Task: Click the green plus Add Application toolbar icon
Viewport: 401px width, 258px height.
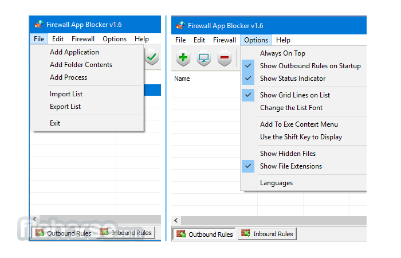Action: coord(183,58)
